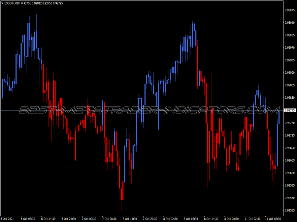Select the 7 Oct 02:30 time label
This screenshot has height=222, width=297.
coord(89,219)
